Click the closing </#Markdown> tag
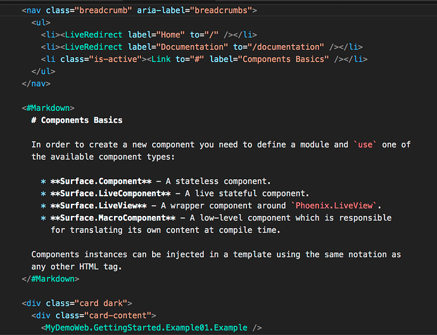 (51, 279)
